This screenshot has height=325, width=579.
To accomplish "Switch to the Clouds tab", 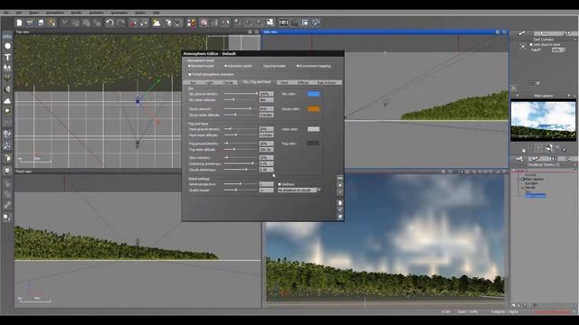I will pyautogui.click(x=228, y=82).
